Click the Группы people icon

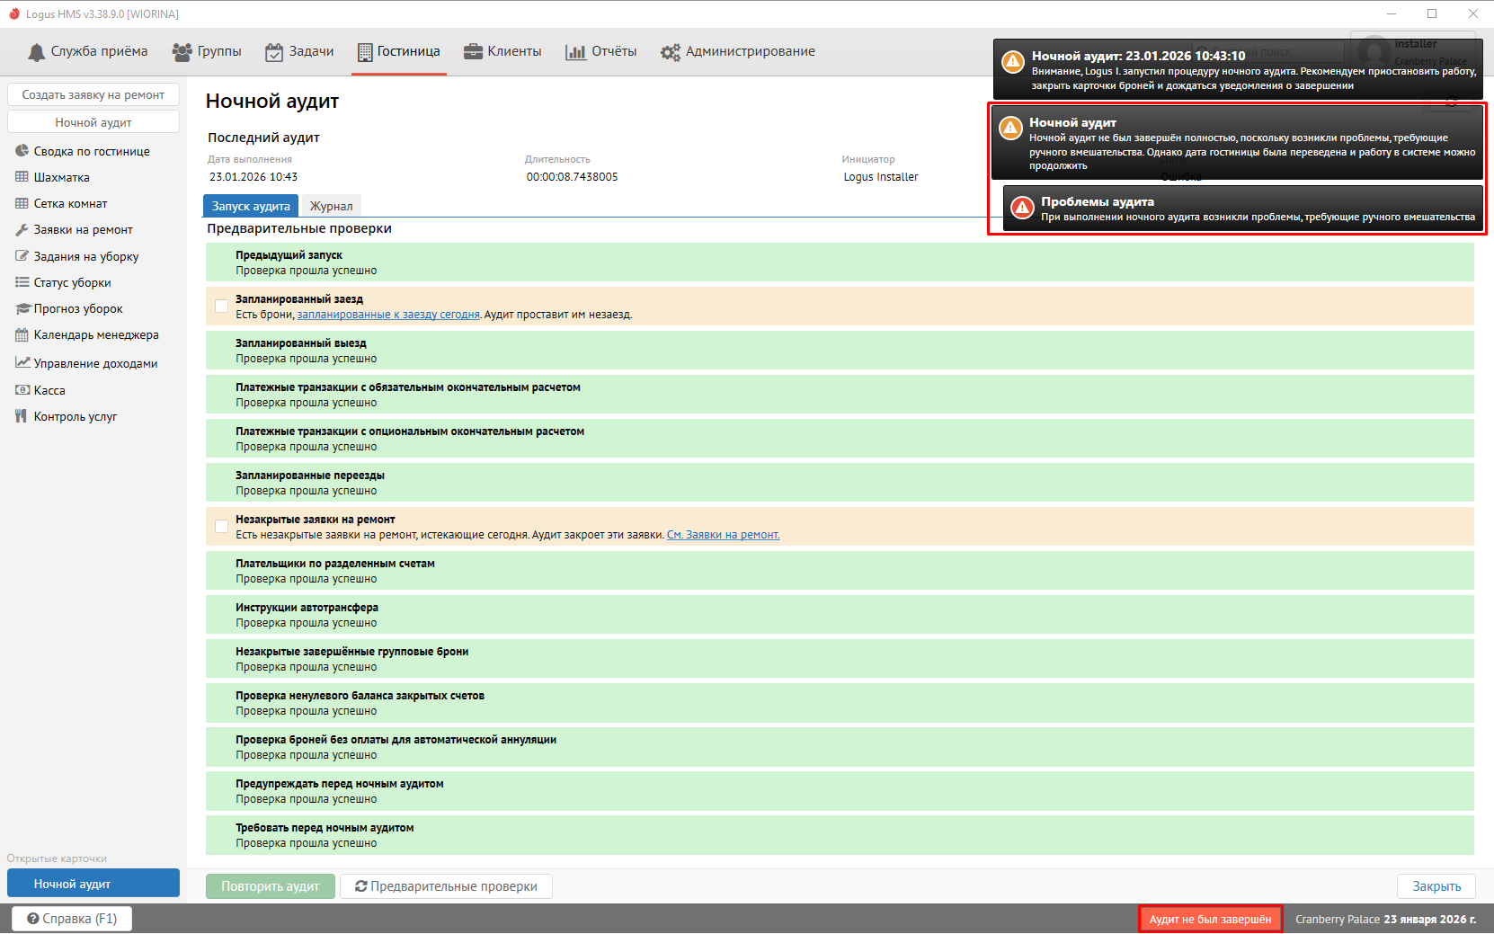(182, 52)
